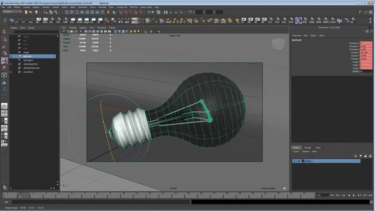Viewport: 375px width, 211px height.
Task: Click the time slider at frame 2
Action: [20, 195]
